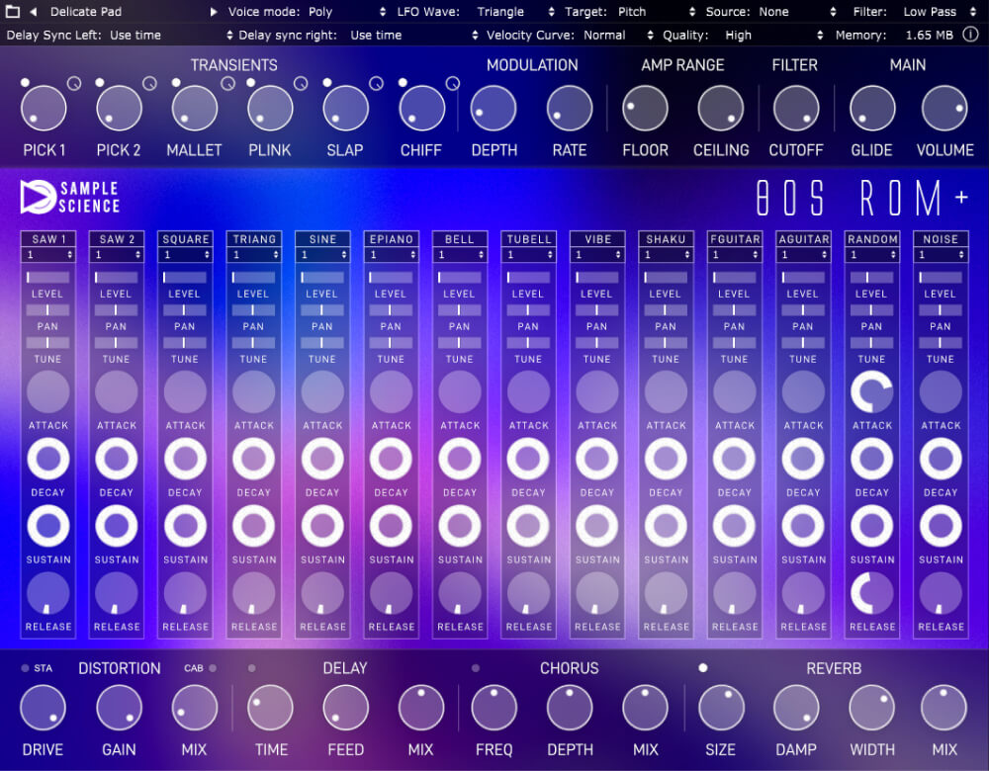
Task: Open the VIBE channel number selector
Action: coord(597,255)
